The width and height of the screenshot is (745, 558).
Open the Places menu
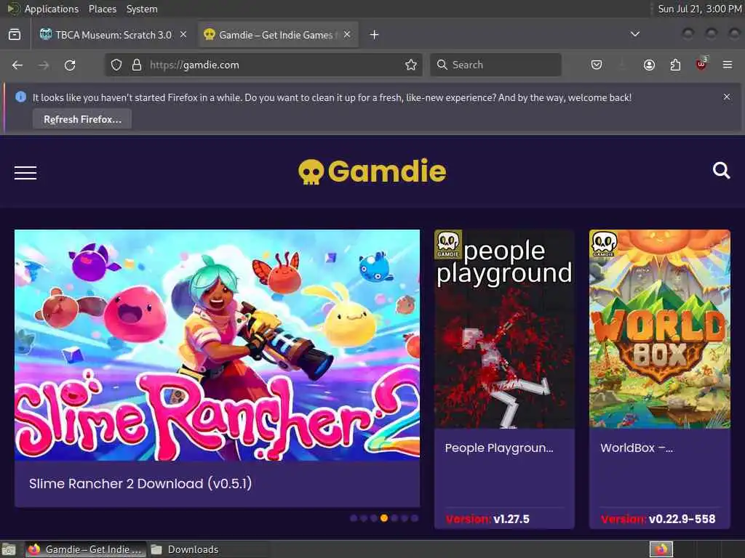[102, 9]
